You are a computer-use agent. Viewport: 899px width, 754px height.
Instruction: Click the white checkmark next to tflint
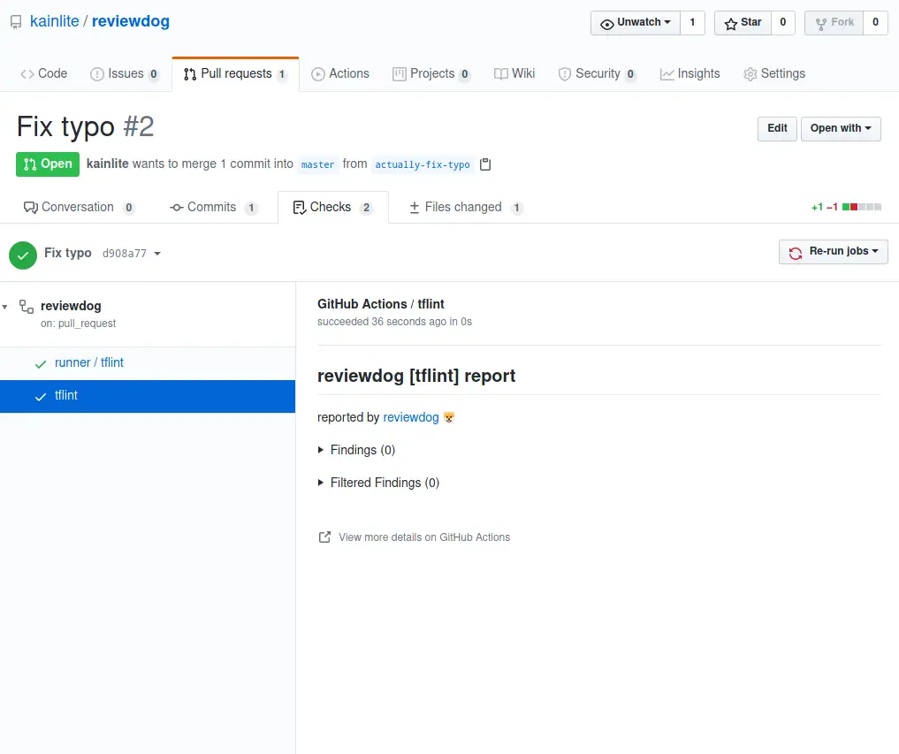point(40,396)
